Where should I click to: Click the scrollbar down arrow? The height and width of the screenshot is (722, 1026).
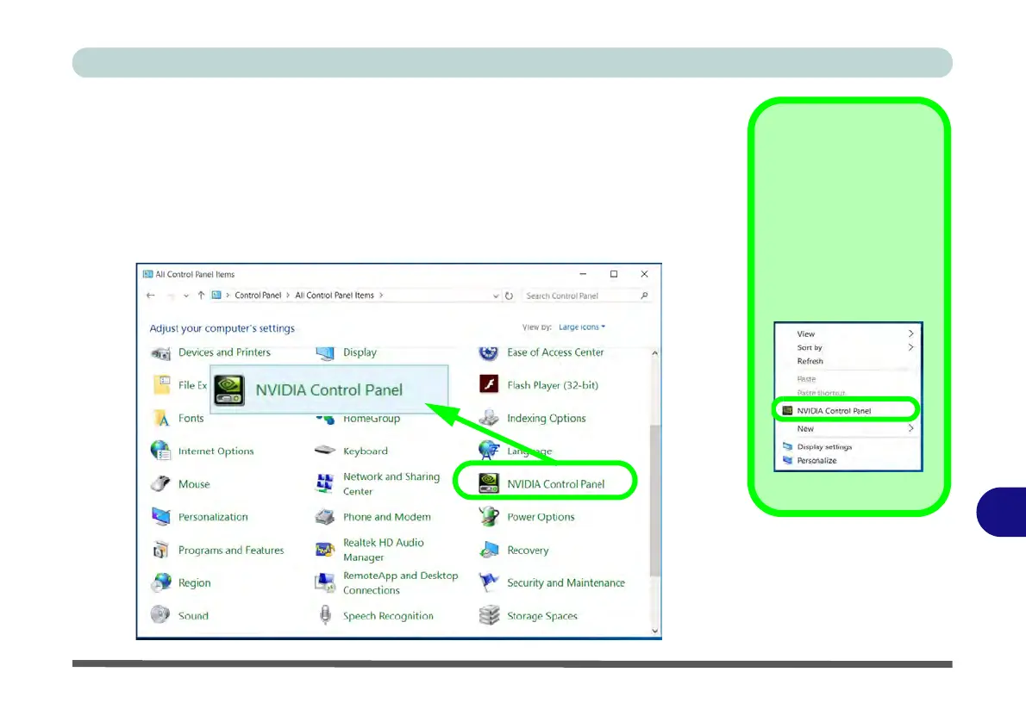pyautogui.click(x=655, y=631)
